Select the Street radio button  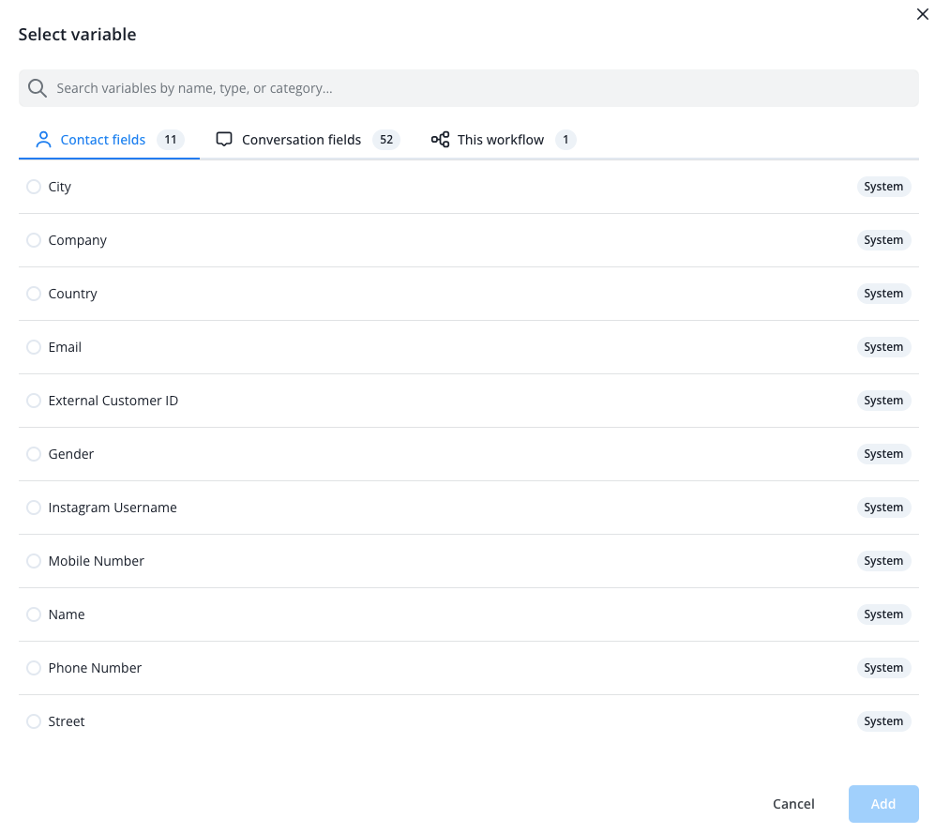tap(34, 721)
